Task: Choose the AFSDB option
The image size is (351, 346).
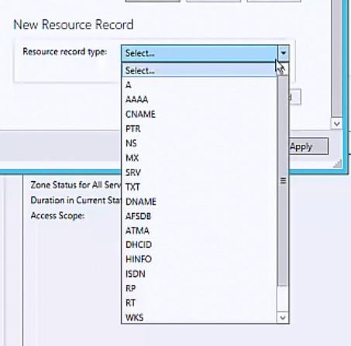Action: 199,216
